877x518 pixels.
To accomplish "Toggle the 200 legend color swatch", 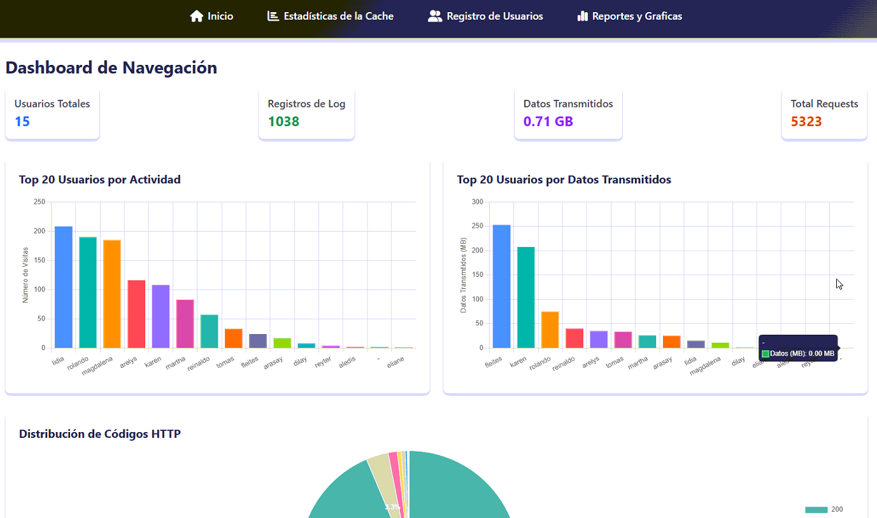I will 816,510.
